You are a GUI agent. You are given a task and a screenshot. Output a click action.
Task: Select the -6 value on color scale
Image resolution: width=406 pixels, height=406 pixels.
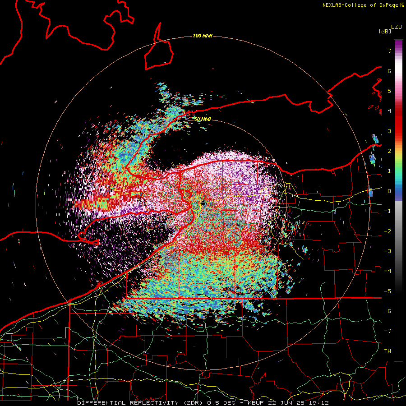tap(388, 311)
